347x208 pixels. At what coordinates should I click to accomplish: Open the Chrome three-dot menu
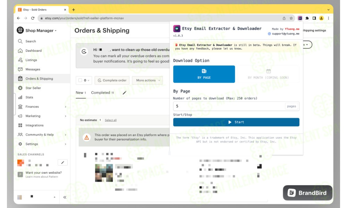pyautogui.click(x=328, y=18)
